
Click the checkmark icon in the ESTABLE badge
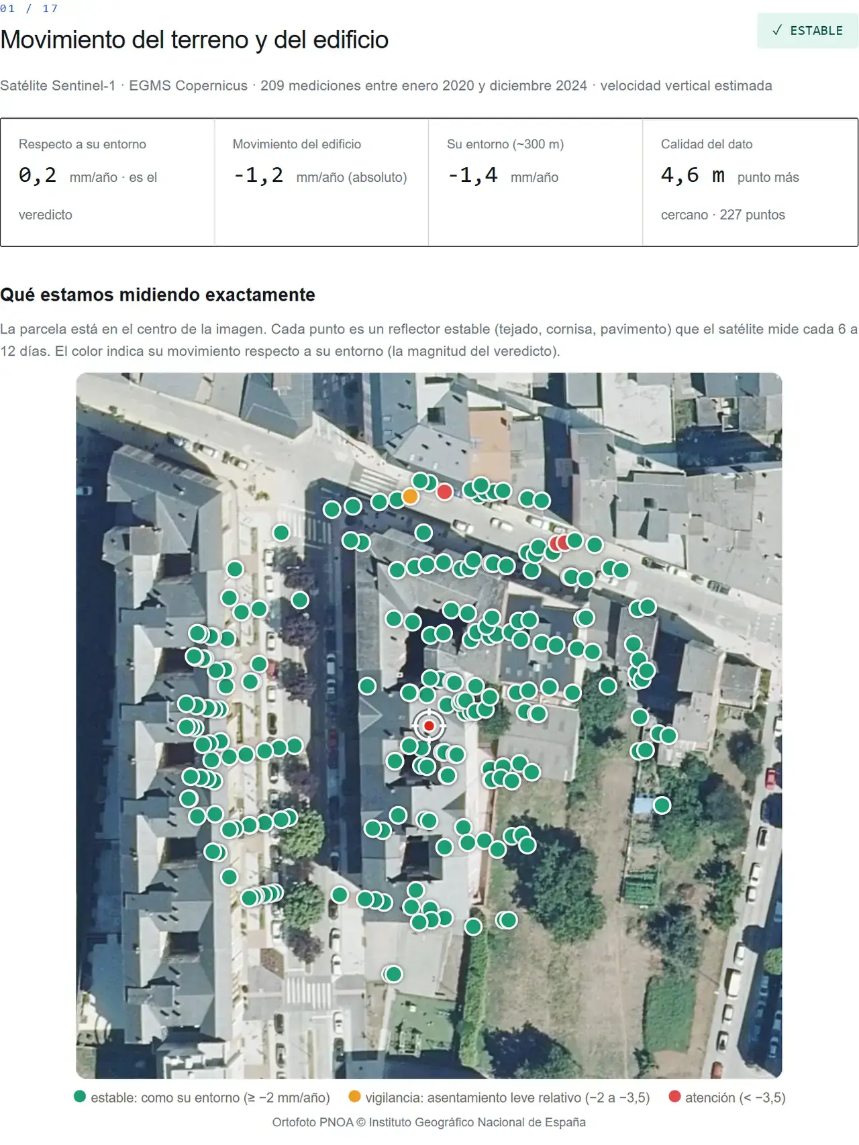pos(777,30)
